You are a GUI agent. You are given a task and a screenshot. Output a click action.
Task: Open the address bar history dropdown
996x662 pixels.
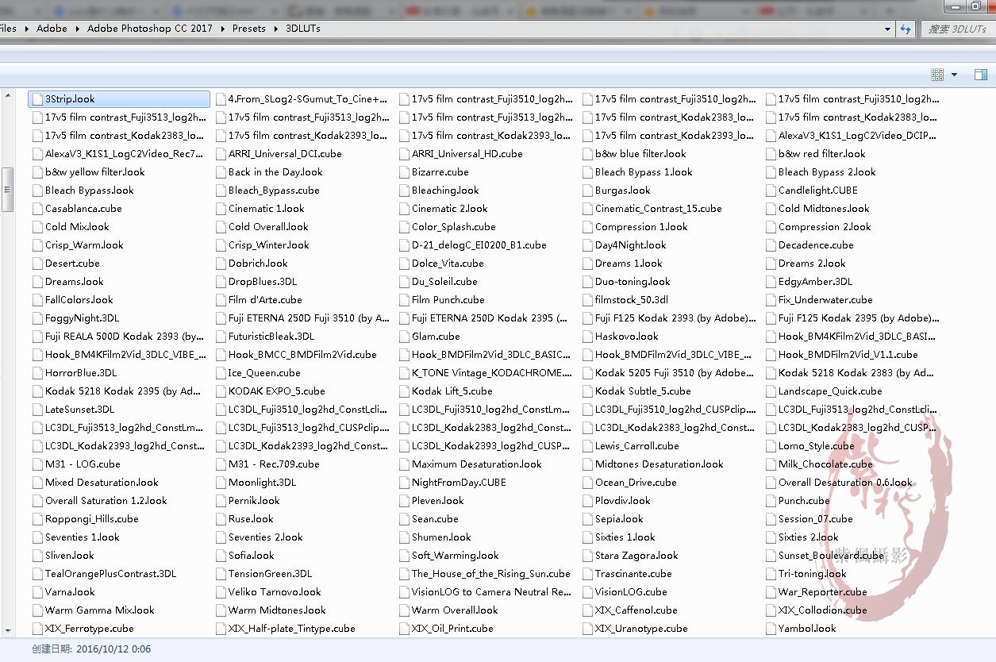(x=887, y=29)
